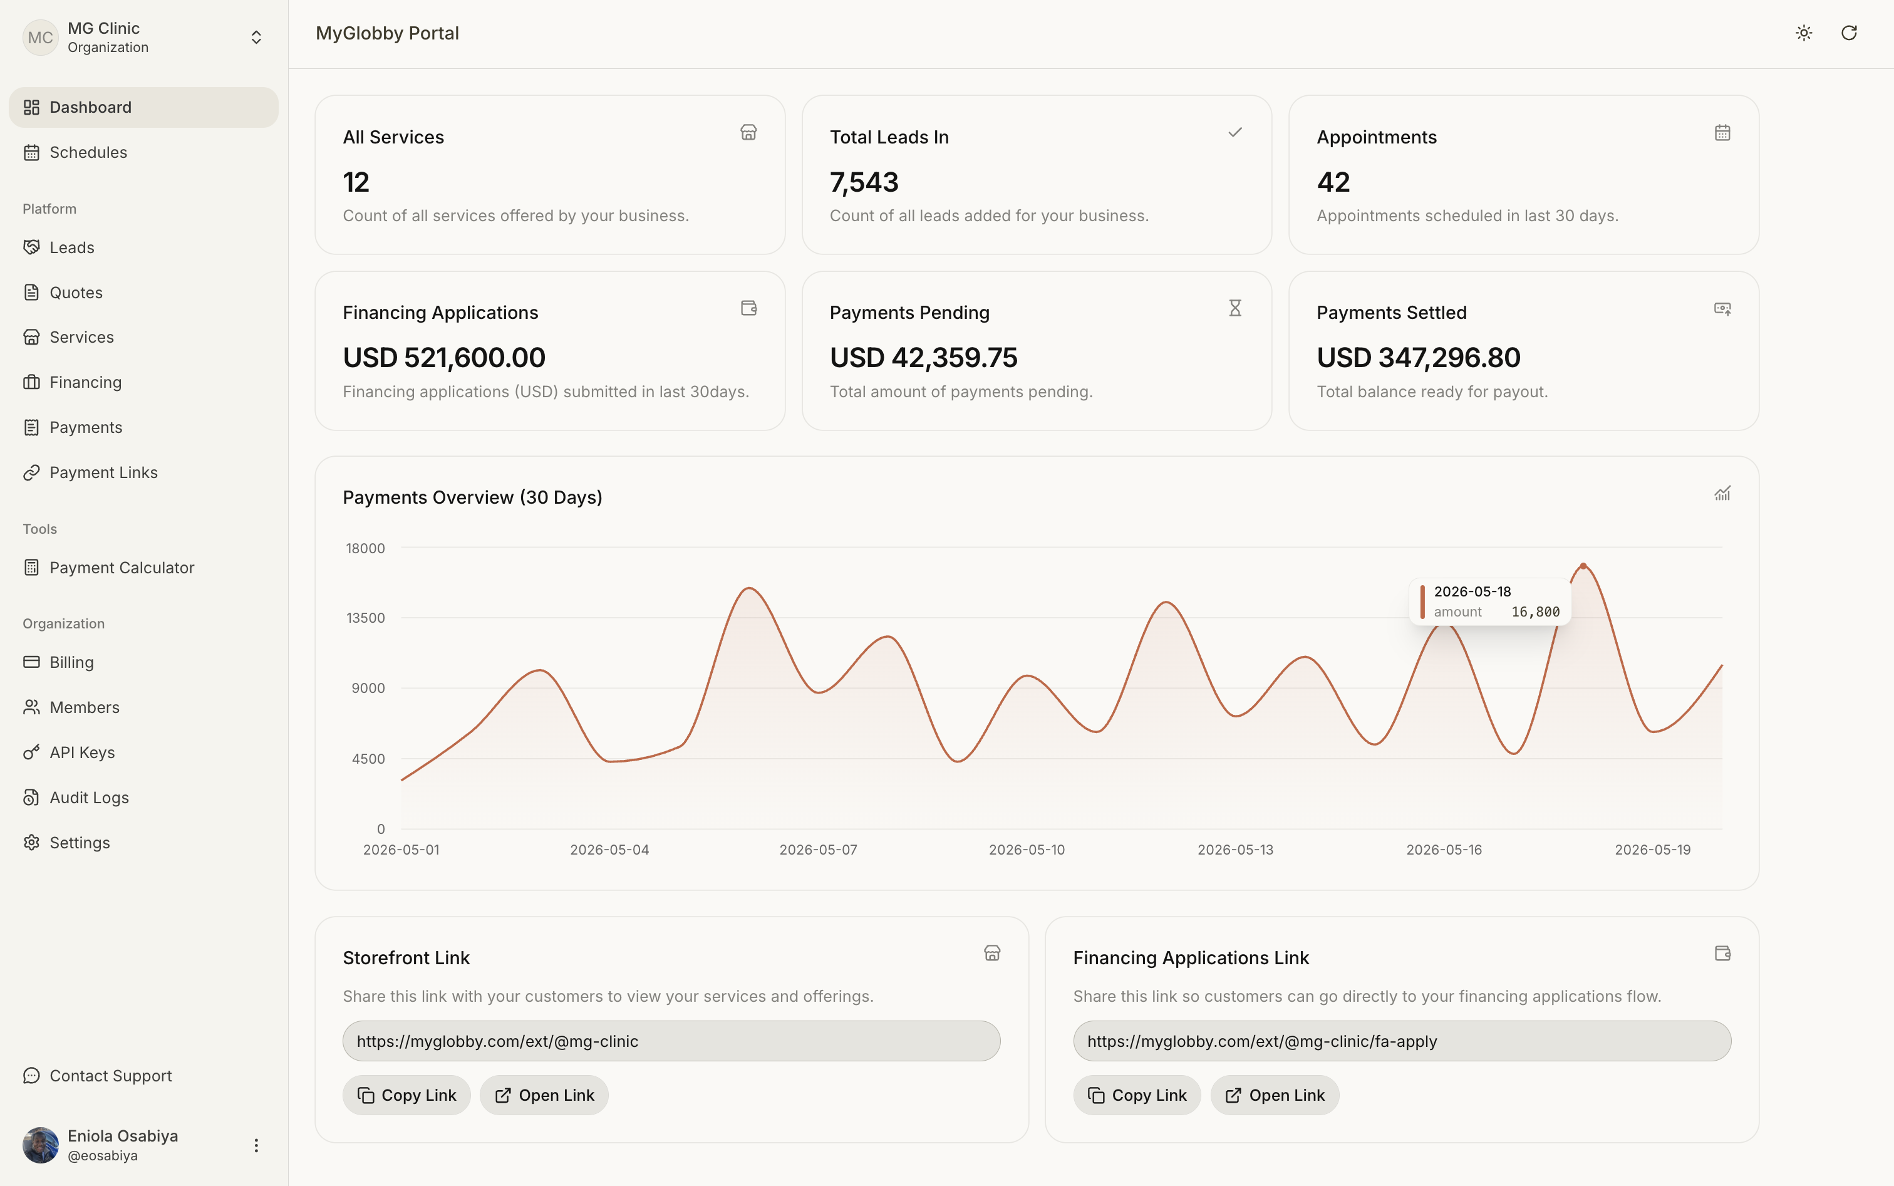Open Audit Logs

coord(143,798)
